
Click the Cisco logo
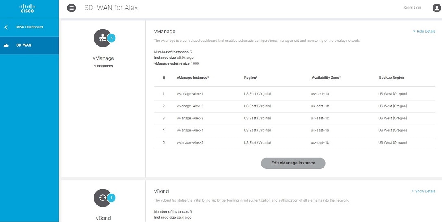click(x=27, y=8)
